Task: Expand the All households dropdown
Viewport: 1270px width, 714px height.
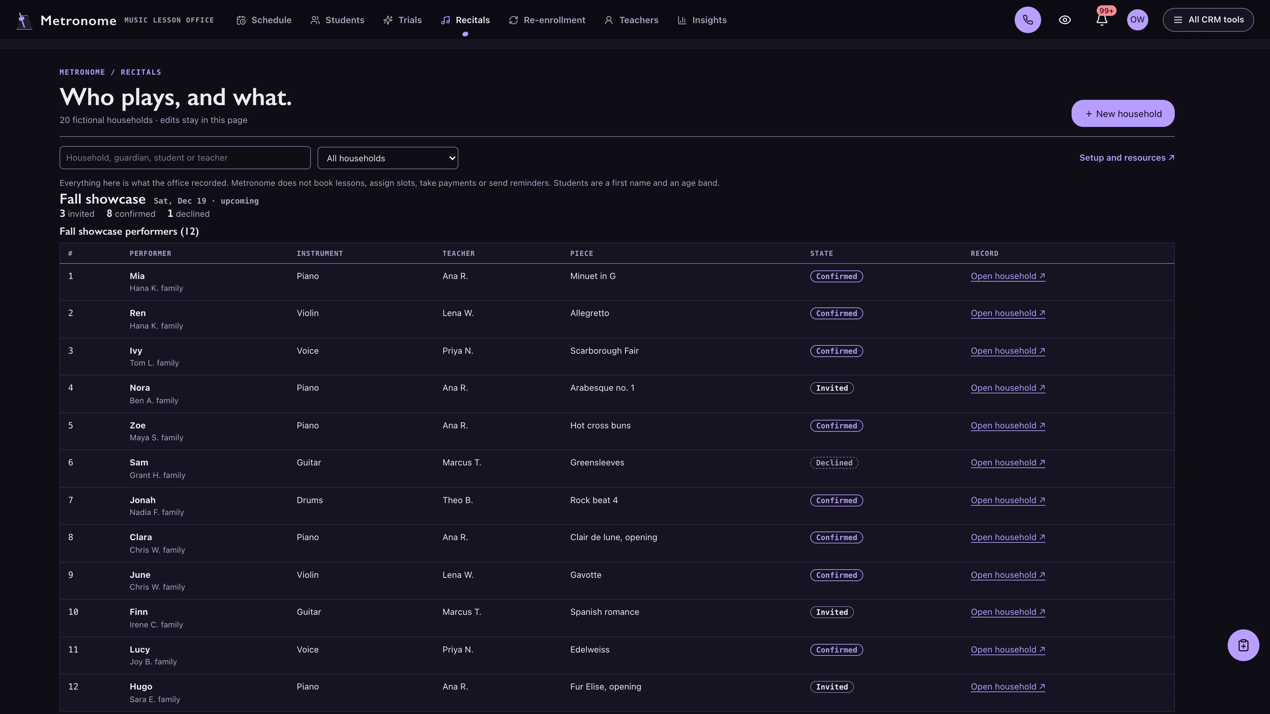Action: click(x=388, y=158)
